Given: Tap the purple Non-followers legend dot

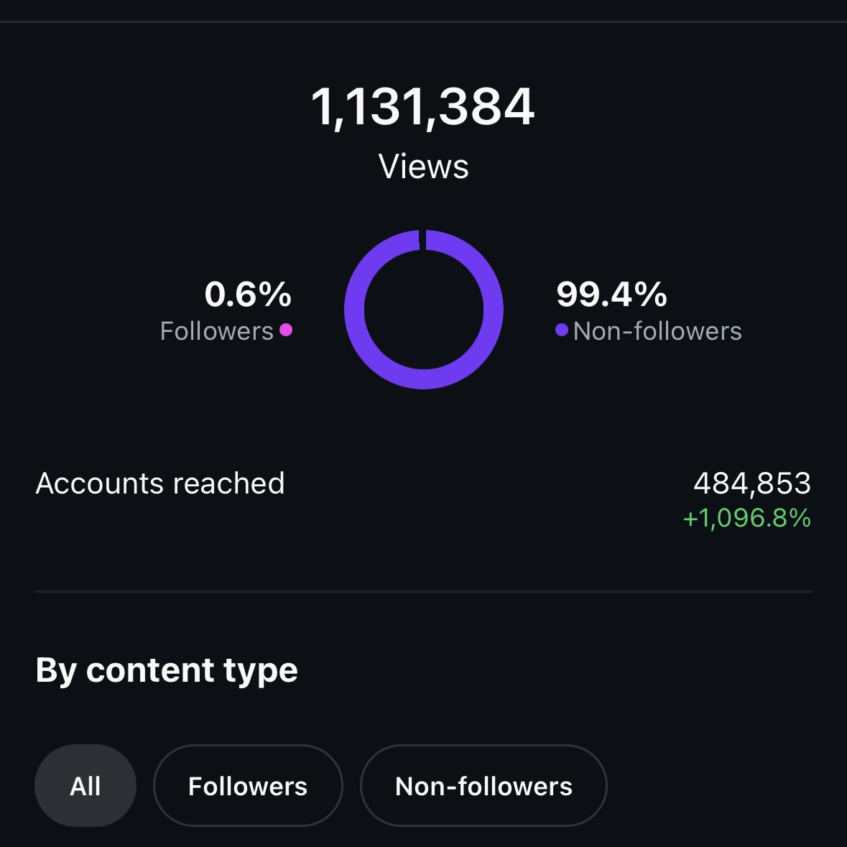Looking at the screenshot, I should (x=562, y=330).
